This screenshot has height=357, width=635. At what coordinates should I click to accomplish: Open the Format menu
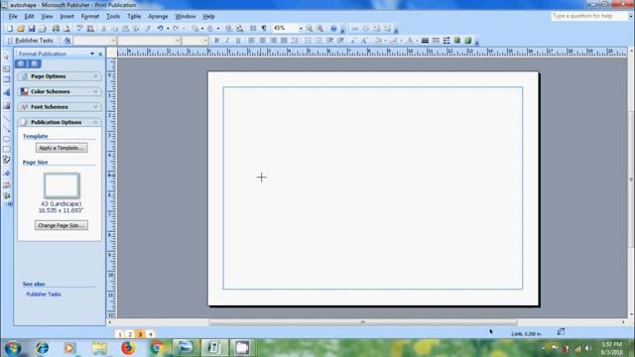point(90,17)
